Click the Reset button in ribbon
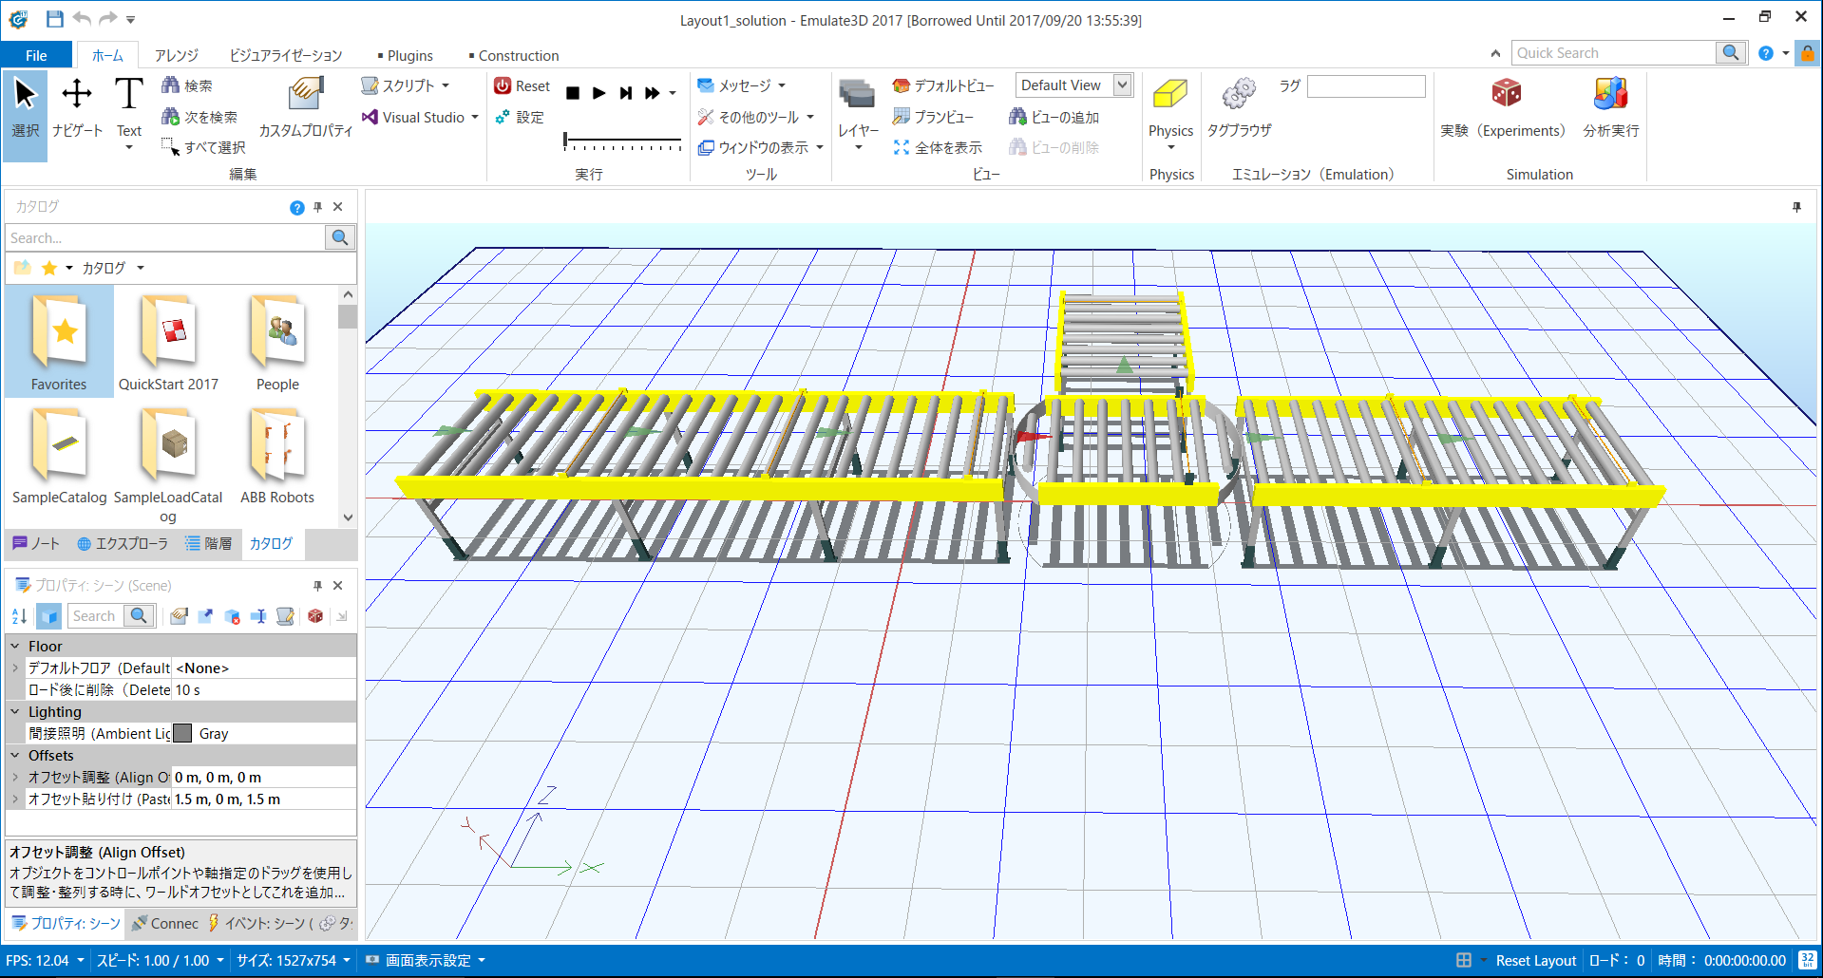This screenshot has width=1823, height=978. [522, 86]
